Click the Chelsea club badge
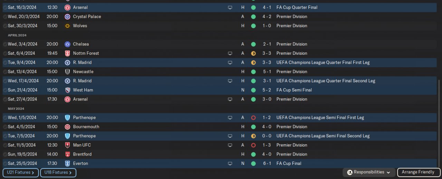 67,44
